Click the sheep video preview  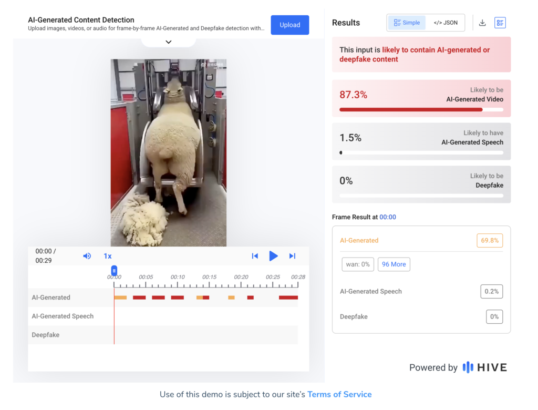[168, 152]
